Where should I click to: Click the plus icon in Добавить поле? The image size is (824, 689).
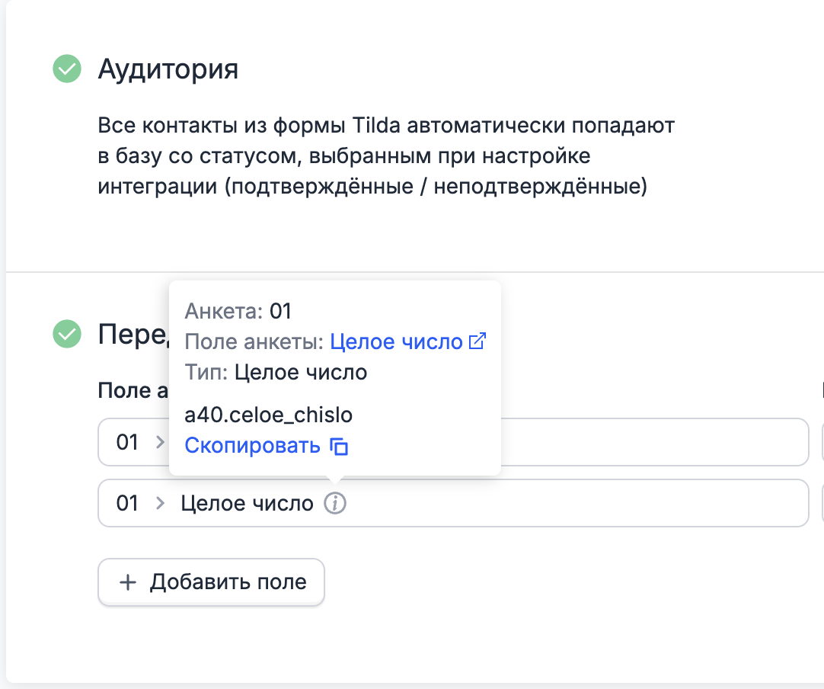[128, 582]
